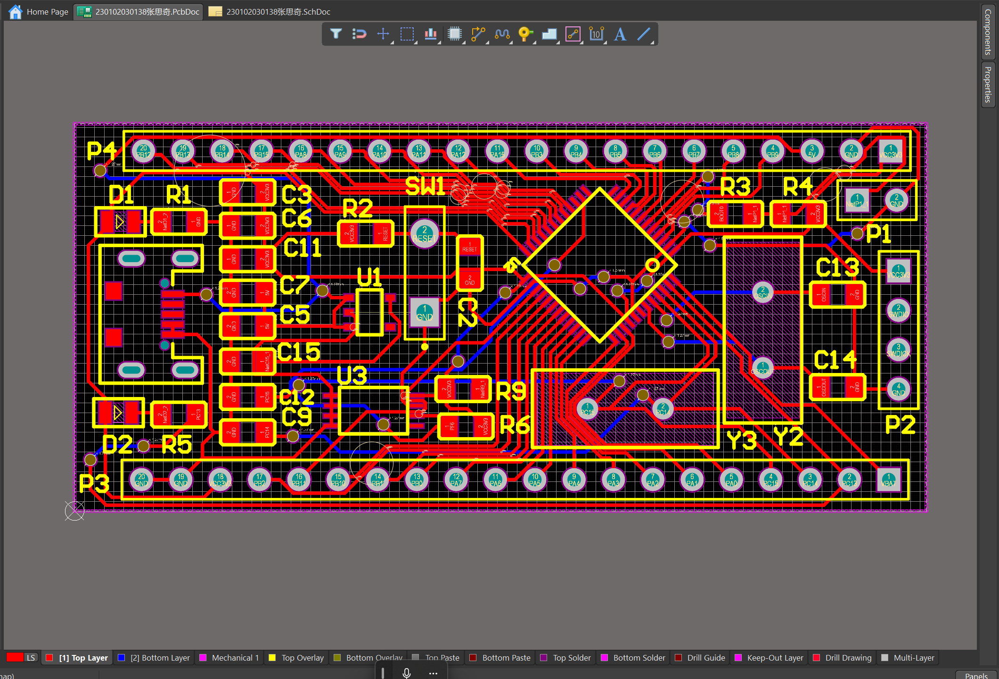The width and height of the screenshot is (999, 679).
Task: Click the Snapping magnet icon
Action: pos(359,34)
